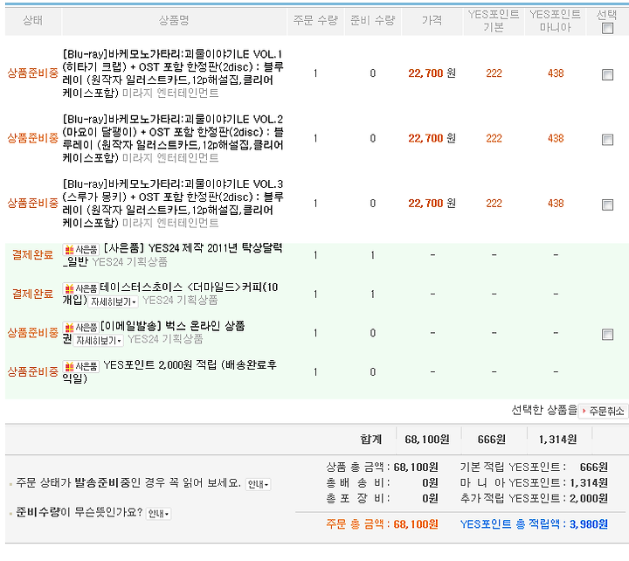
Task: Click the 상태 column header
Action: pyautogui.click(x=33, y=20)
